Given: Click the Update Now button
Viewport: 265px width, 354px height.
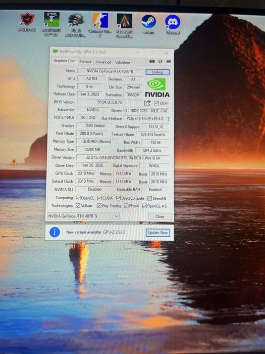Looking at the screenshot, I should point(157,233).
